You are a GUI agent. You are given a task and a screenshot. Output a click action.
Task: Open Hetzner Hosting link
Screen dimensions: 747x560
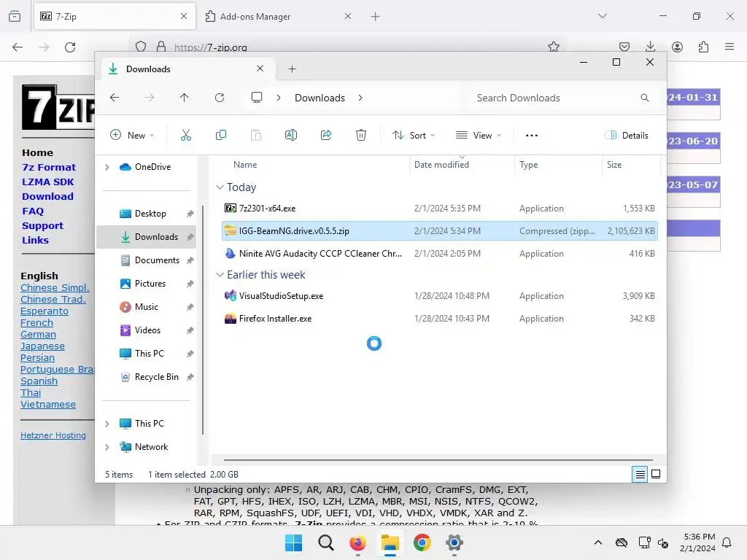pyautogui.click(x=53, y=435)
